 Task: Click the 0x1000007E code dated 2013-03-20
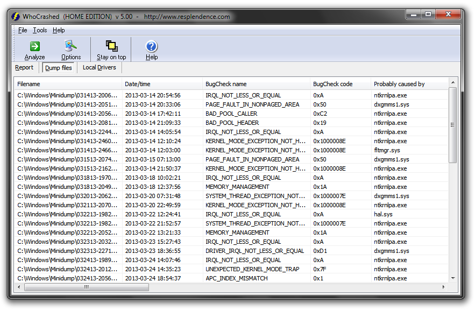click(x=329, y=196)
